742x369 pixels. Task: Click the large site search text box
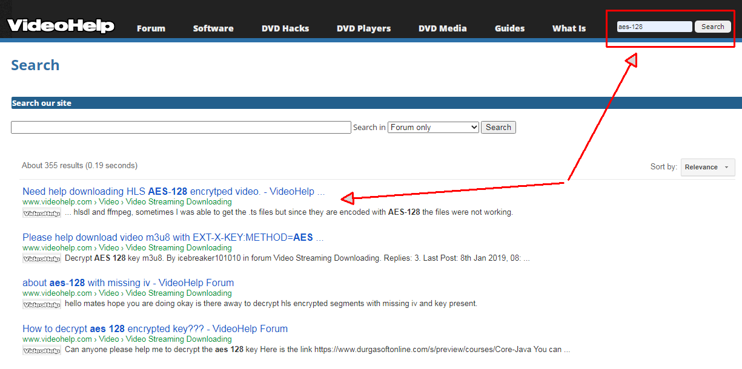click(x=181, y=128)
